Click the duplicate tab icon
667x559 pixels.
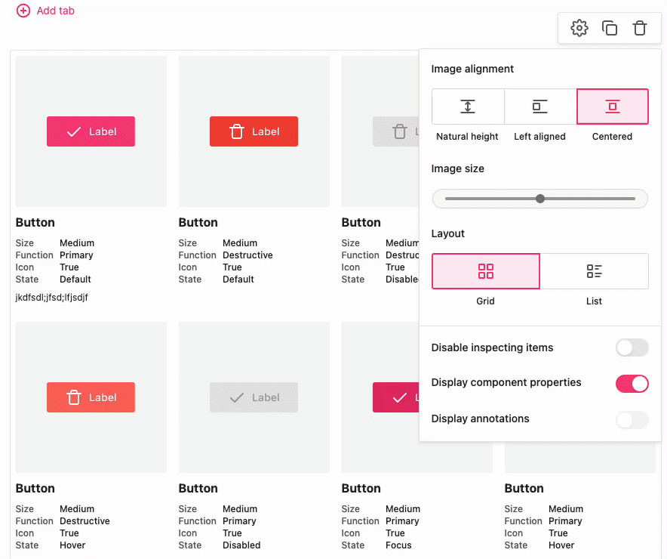[x=610, y=28]
